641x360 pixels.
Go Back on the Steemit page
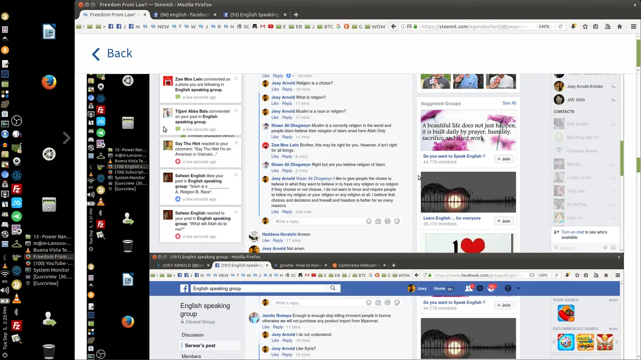(112, 53)
